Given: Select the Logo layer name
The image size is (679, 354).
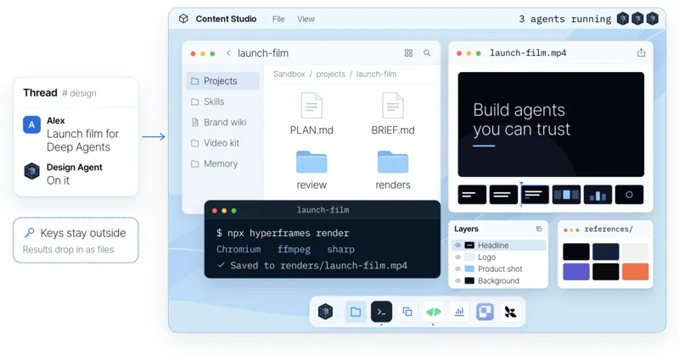Looking at the screenshot, I should pos(486,257).
